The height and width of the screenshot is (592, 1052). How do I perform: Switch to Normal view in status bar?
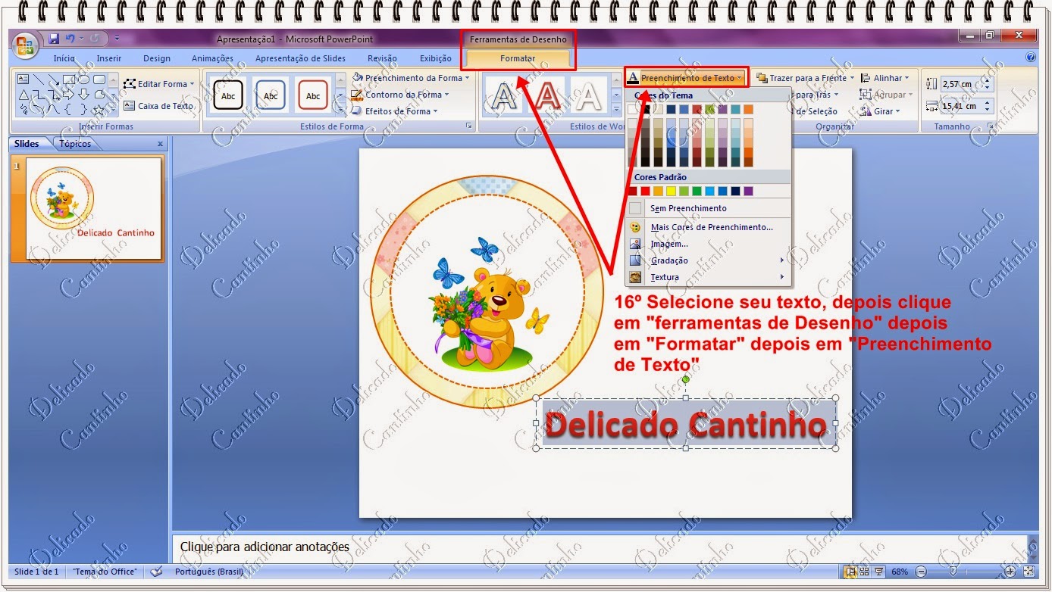(851, 572)
